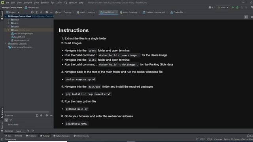Click the Project panel horizontal scrollbar
The image size is (253, 142).
(26, 112)
